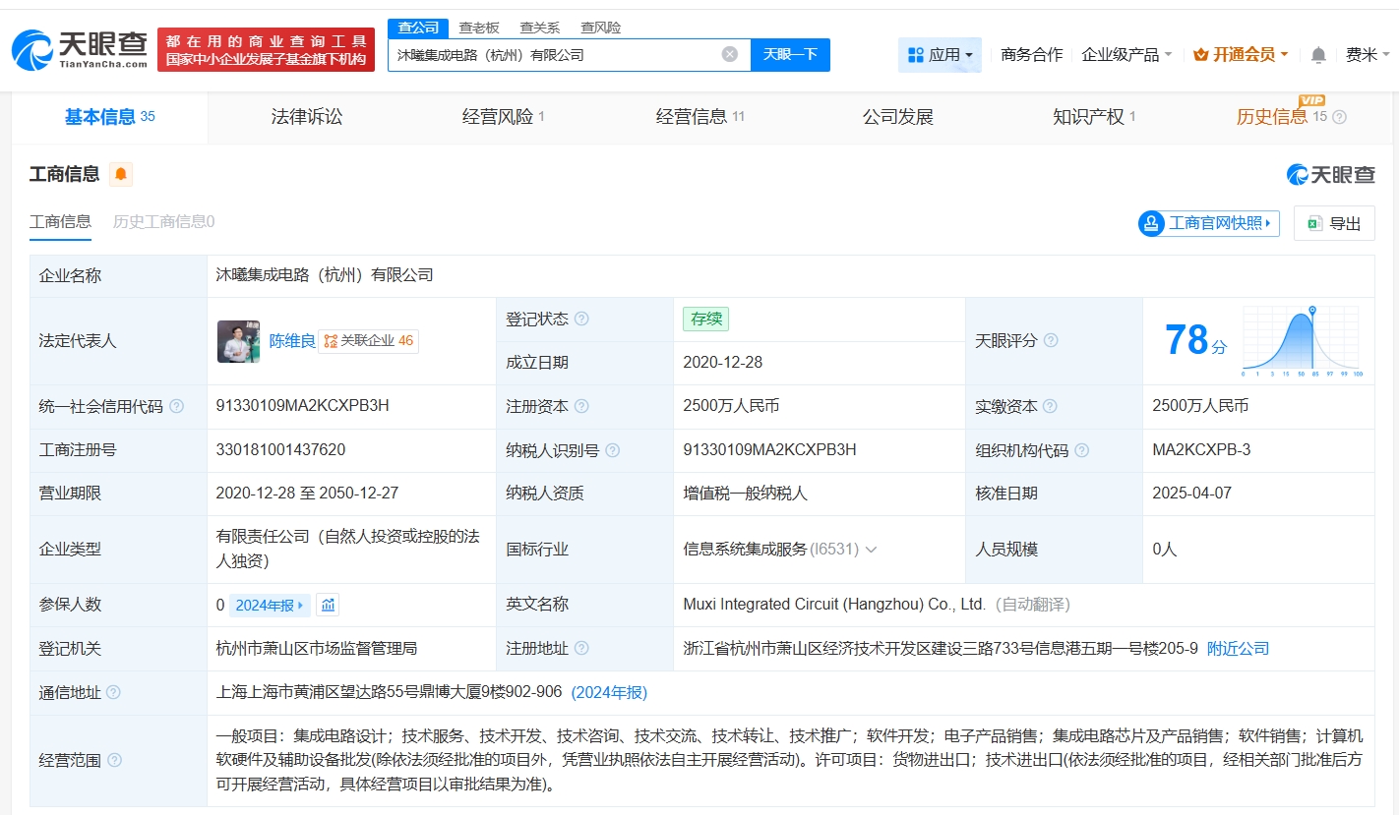Image resolution: width=1399 pixels, height=815 pixels.
Task: Select the 查老板 search tab
Action: 479,28
